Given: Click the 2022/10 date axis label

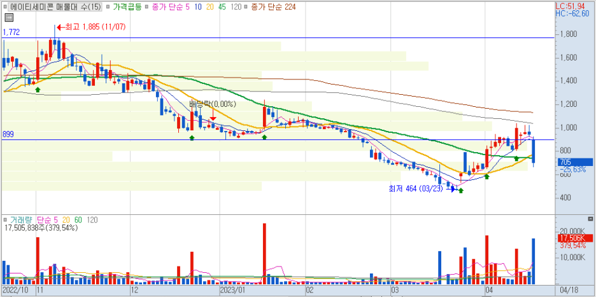Looking at the screenshot, I should [x=15, y=289].
